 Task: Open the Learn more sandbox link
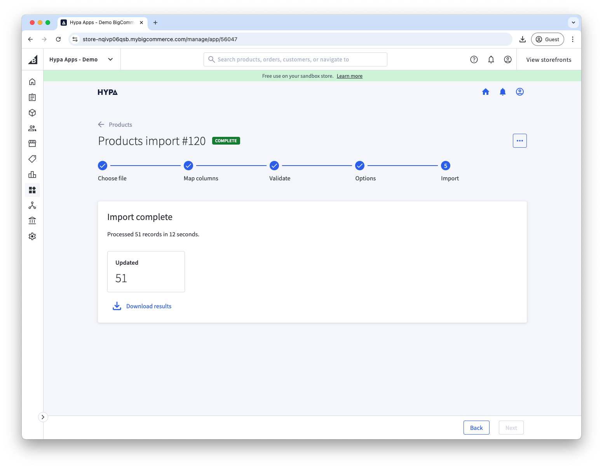click(349, 76)
